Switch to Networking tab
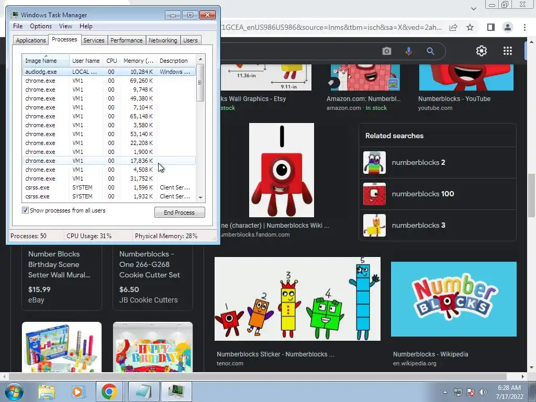The height and width of the screenshot is (402, 536). (163, 40)
